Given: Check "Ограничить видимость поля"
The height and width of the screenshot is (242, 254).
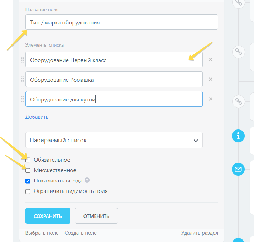Looking at the screenshot, I should [28, 191].
